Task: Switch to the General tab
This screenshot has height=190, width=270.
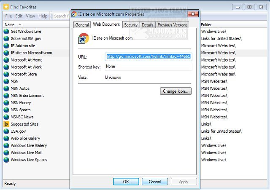Action: (82, 25)
